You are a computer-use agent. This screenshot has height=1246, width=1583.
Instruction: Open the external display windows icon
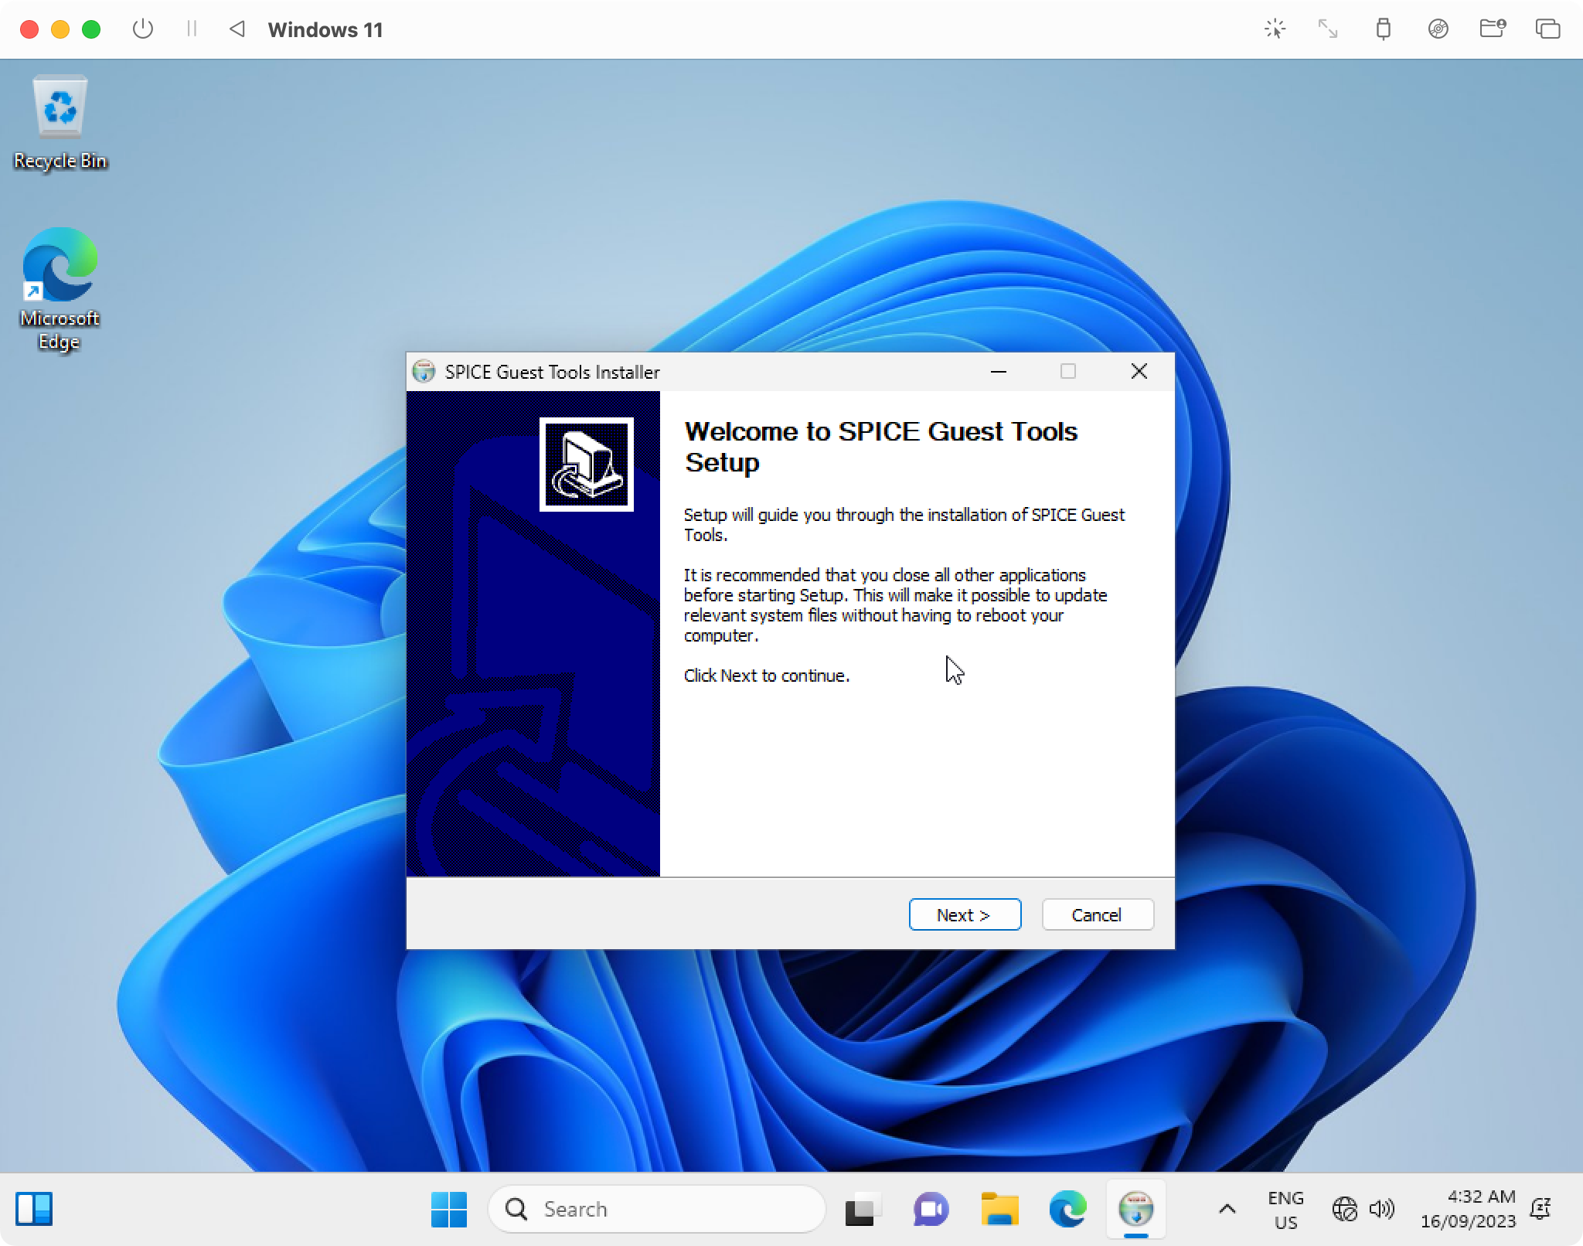[1548, 29]
